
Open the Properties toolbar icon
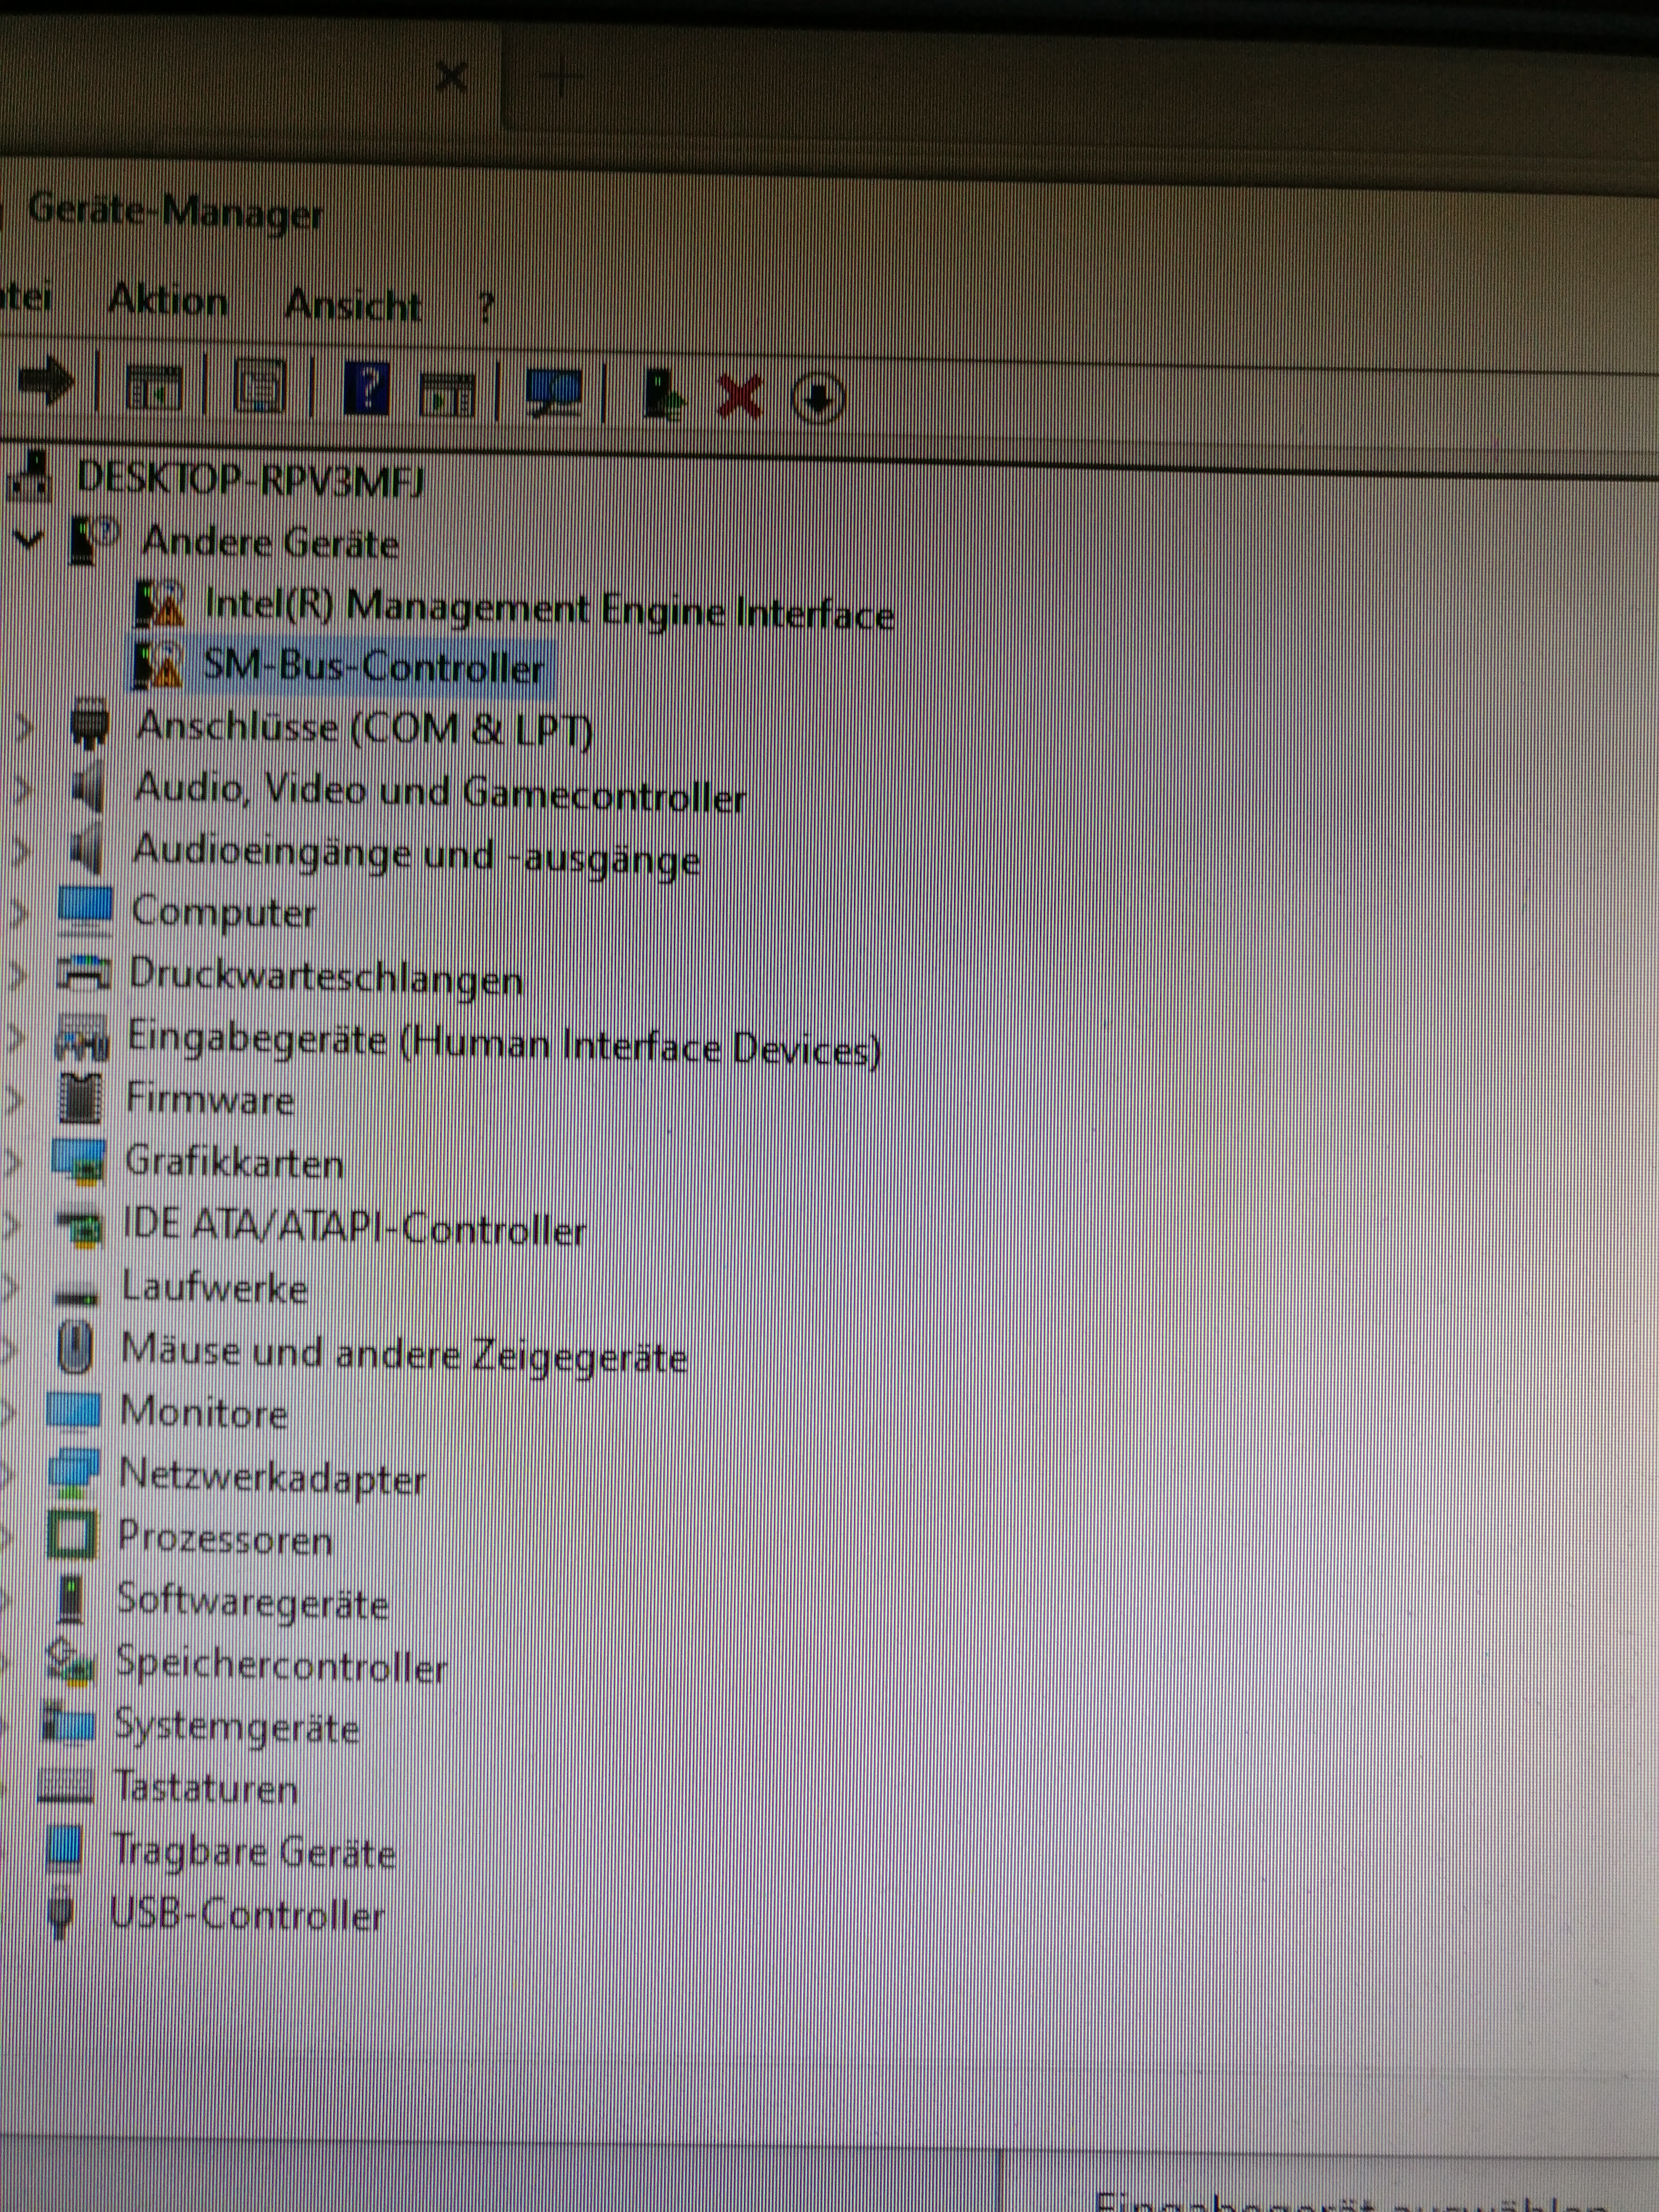pyautogui.click(x=259, y=387)
